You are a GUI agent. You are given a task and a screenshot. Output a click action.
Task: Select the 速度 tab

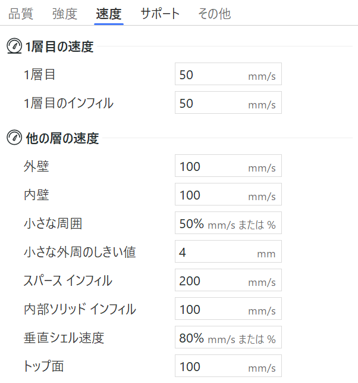pyautogui.click(x=108, y=14)
